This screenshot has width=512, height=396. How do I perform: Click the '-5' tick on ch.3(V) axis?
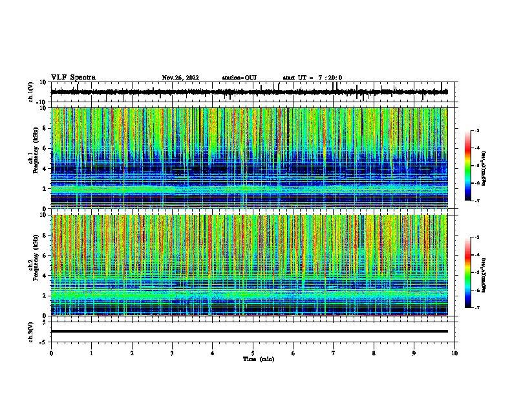43,342
